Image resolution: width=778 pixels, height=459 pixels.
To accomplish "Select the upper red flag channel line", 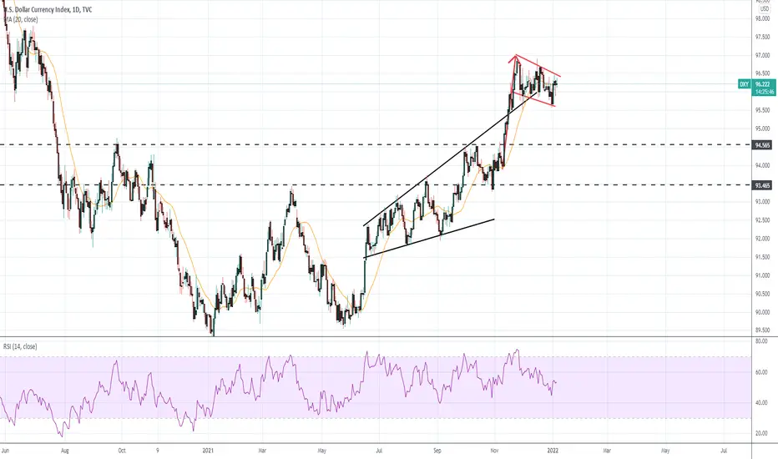I will click(538, 65).
